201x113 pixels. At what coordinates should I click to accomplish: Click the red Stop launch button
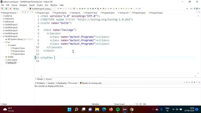tap(10, 8)
